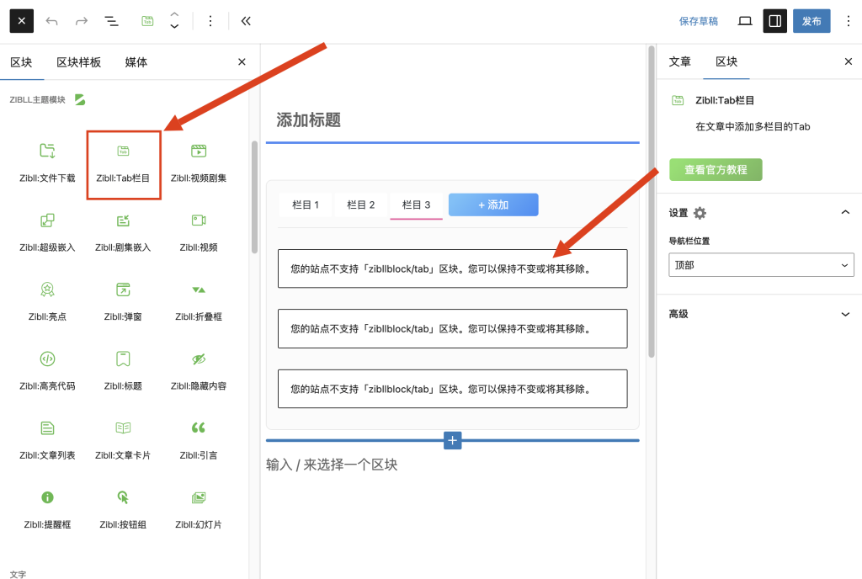Insert the Zibll:幻灯片 block
This screenshot has width=862, height=579.
click(x=199, y=510)
